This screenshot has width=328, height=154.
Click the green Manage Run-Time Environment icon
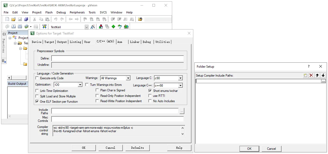tap(114, 27)
